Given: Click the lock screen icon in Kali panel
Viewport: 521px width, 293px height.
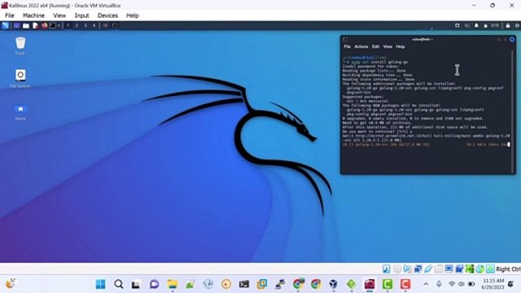Looking at the screenshot, I should (508, 25).
